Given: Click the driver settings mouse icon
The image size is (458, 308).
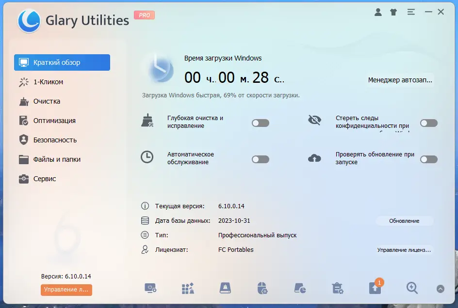Looking at the screenshot, I should [262, 288].
